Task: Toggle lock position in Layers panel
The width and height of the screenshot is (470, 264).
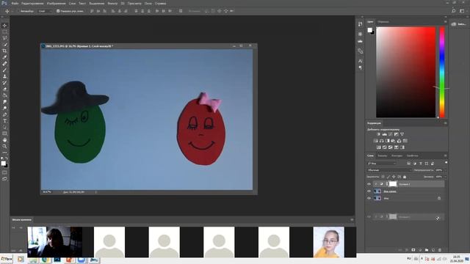Action: coord(394,177)
